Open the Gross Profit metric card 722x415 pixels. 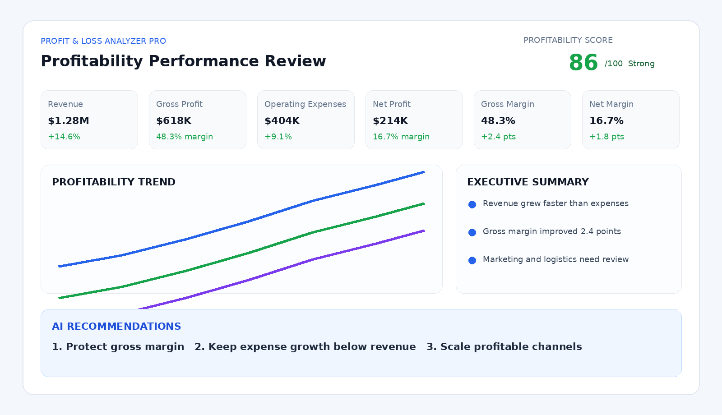[198, 120]
